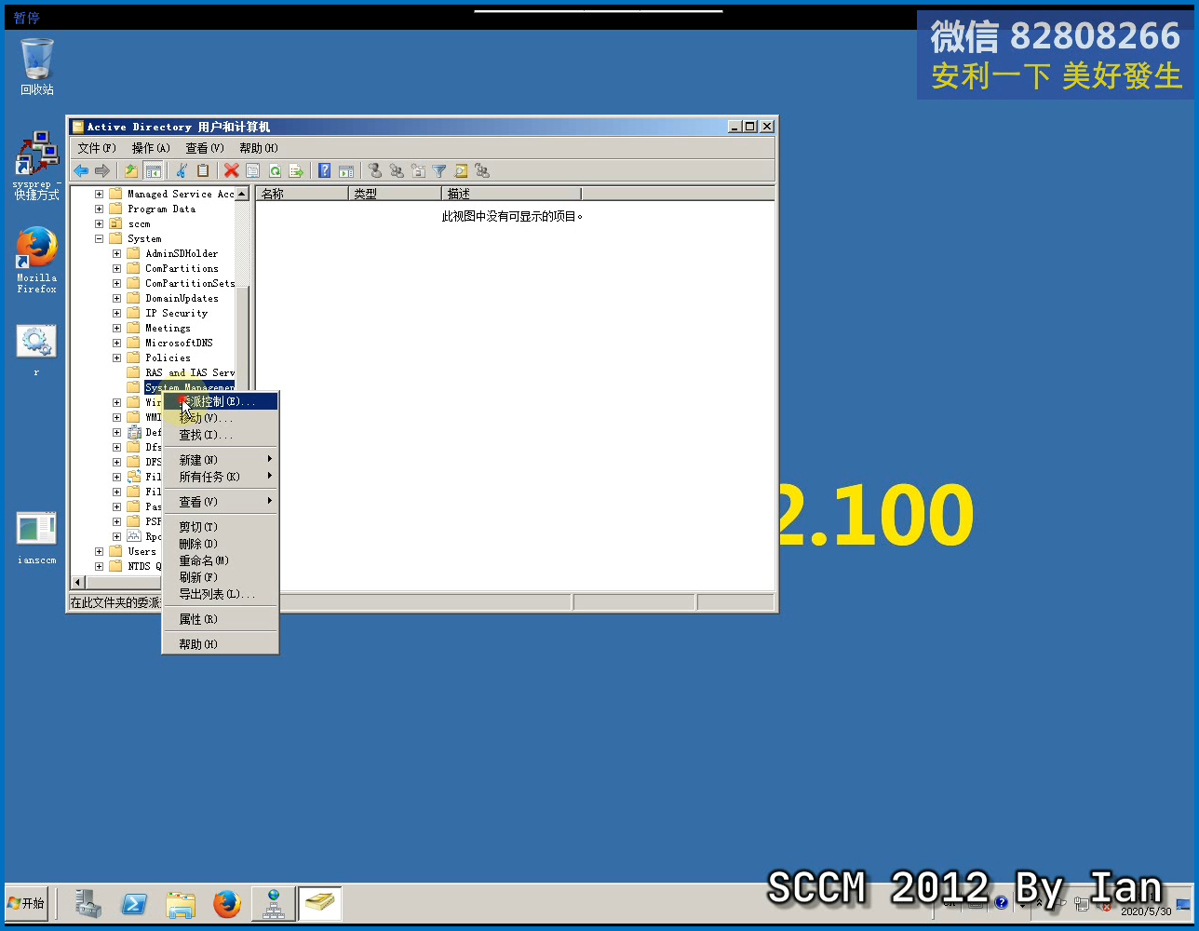The width and height of the screenshot is (1199, 931).
Task: Open Windows Explorer folder icon in taskbar
Action: pyautogui.click(x=181, y=904)
